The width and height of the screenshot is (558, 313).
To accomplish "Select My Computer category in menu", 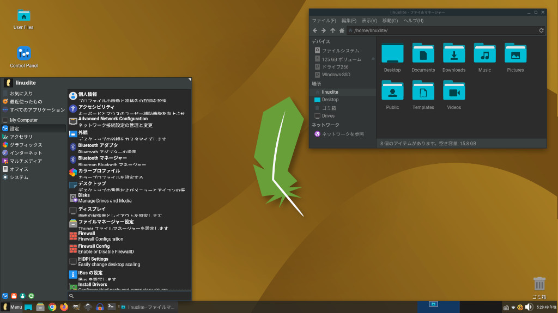I will tap(33, 120).
